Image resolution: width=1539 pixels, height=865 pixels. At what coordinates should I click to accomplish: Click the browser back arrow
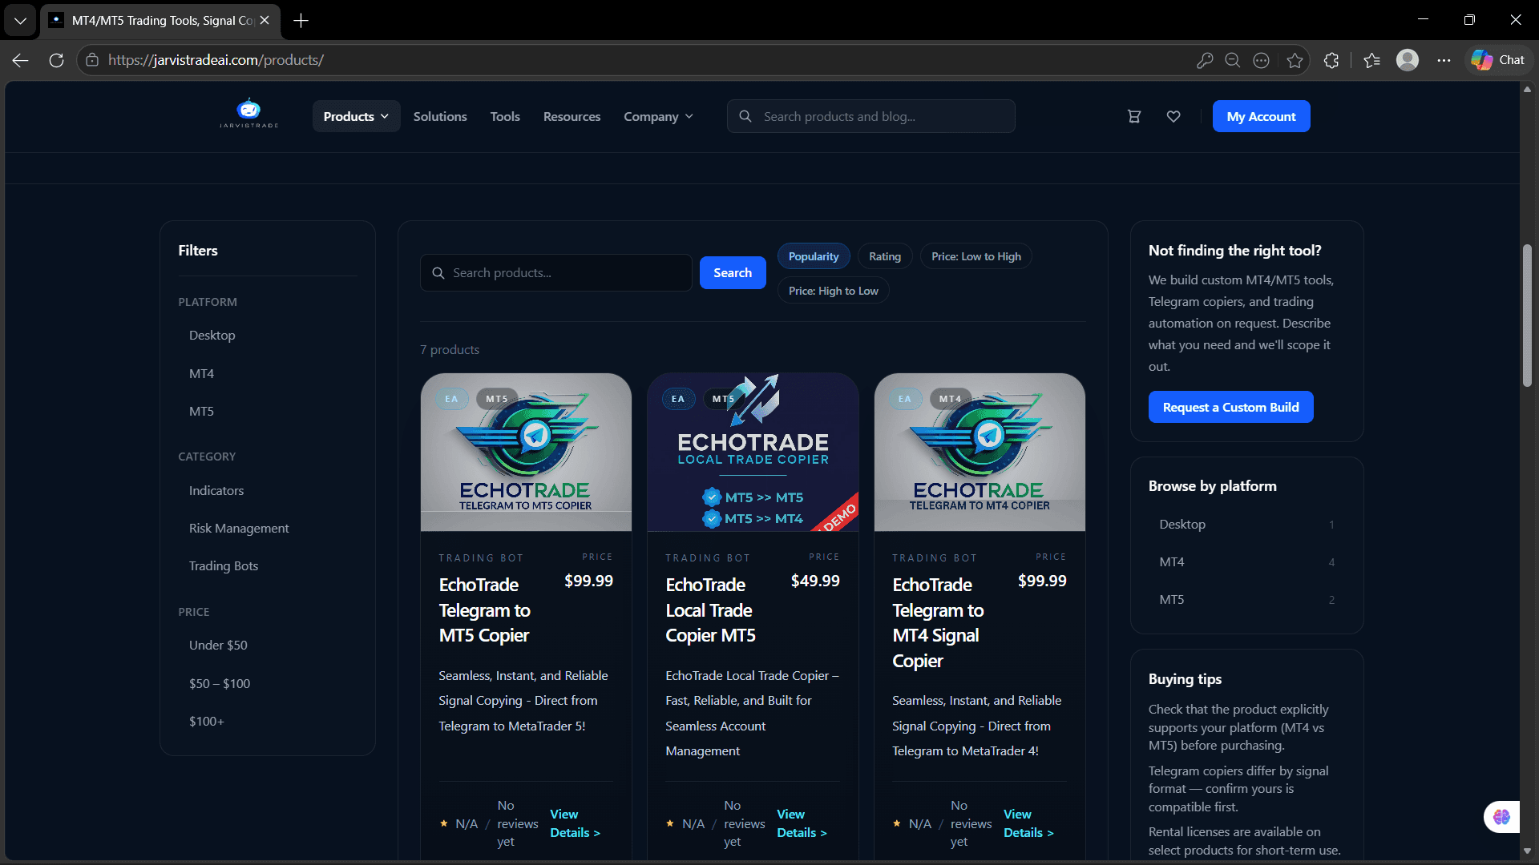(21, 60)
